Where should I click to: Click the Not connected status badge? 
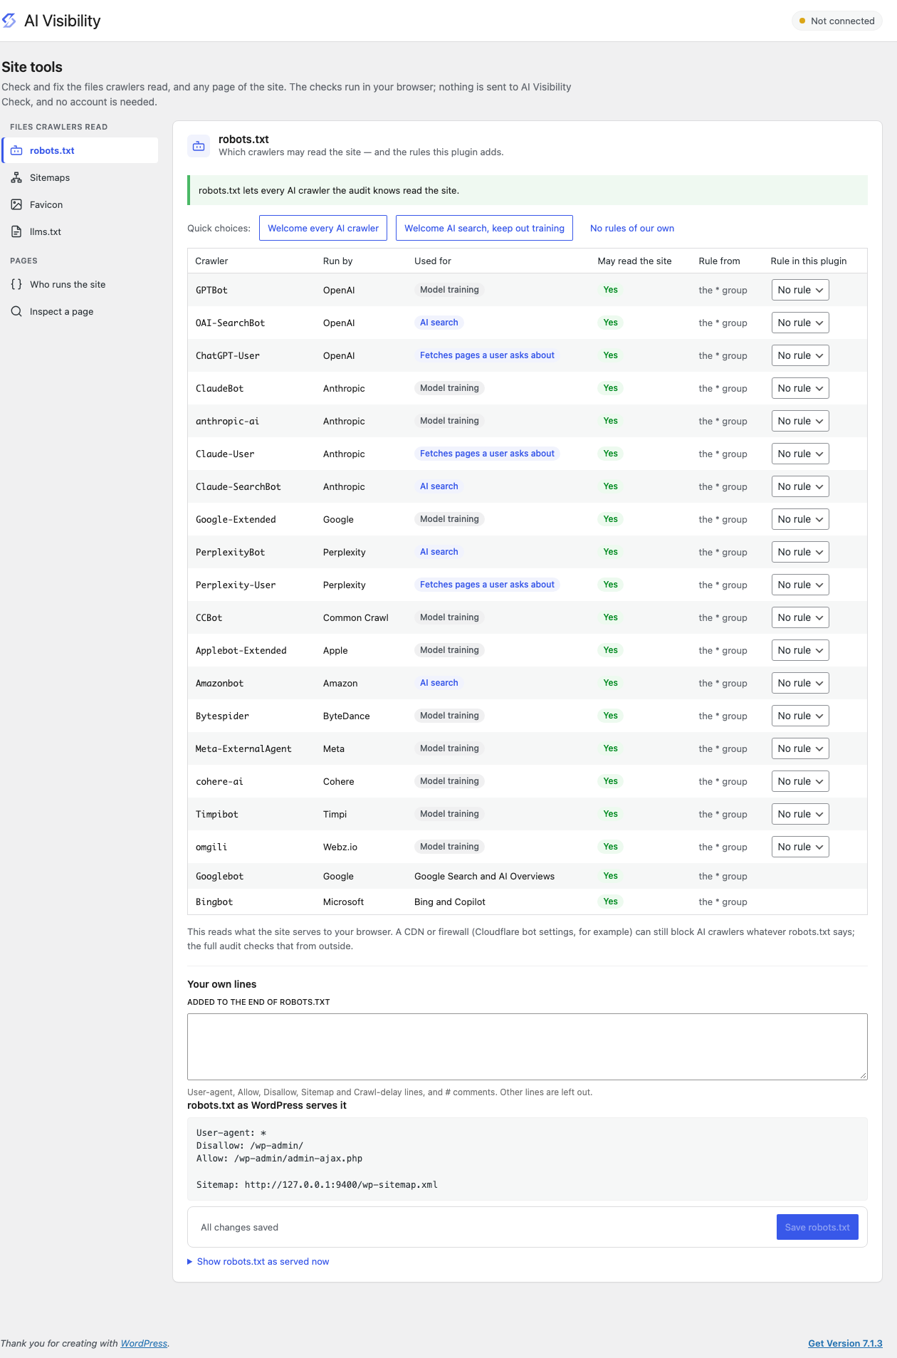point(836,21)
